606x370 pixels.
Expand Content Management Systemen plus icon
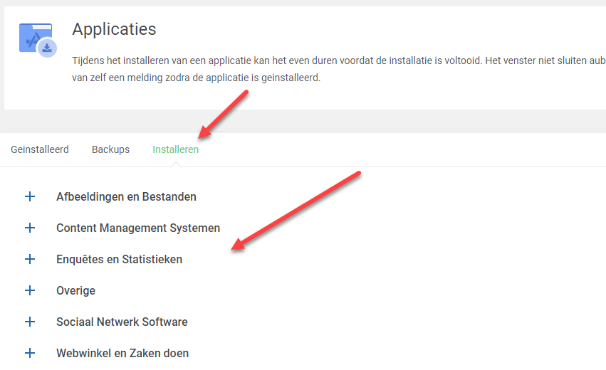(30, 228)
